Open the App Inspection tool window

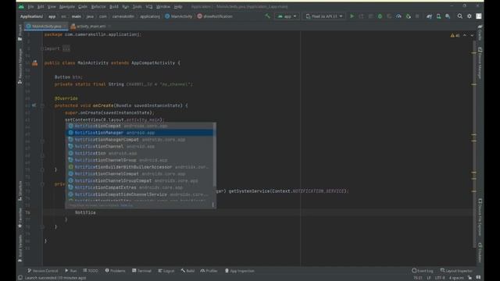click(x=240, y=271)
